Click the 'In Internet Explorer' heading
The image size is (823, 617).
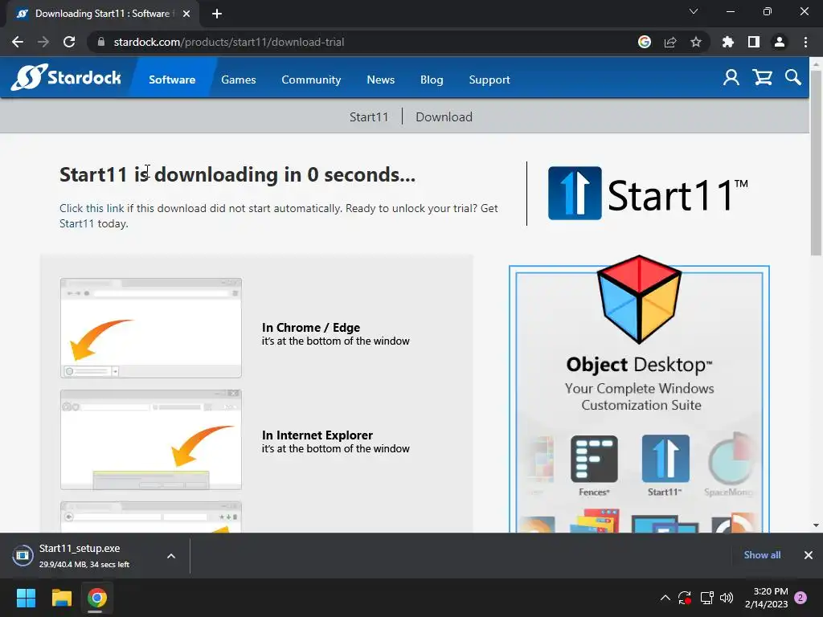[317, 435]
